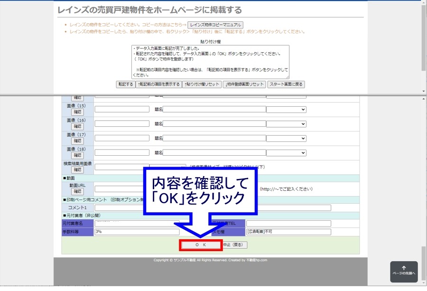Click the 画像（16） file input field
The image size is (427, 291).
pos(122,124)
